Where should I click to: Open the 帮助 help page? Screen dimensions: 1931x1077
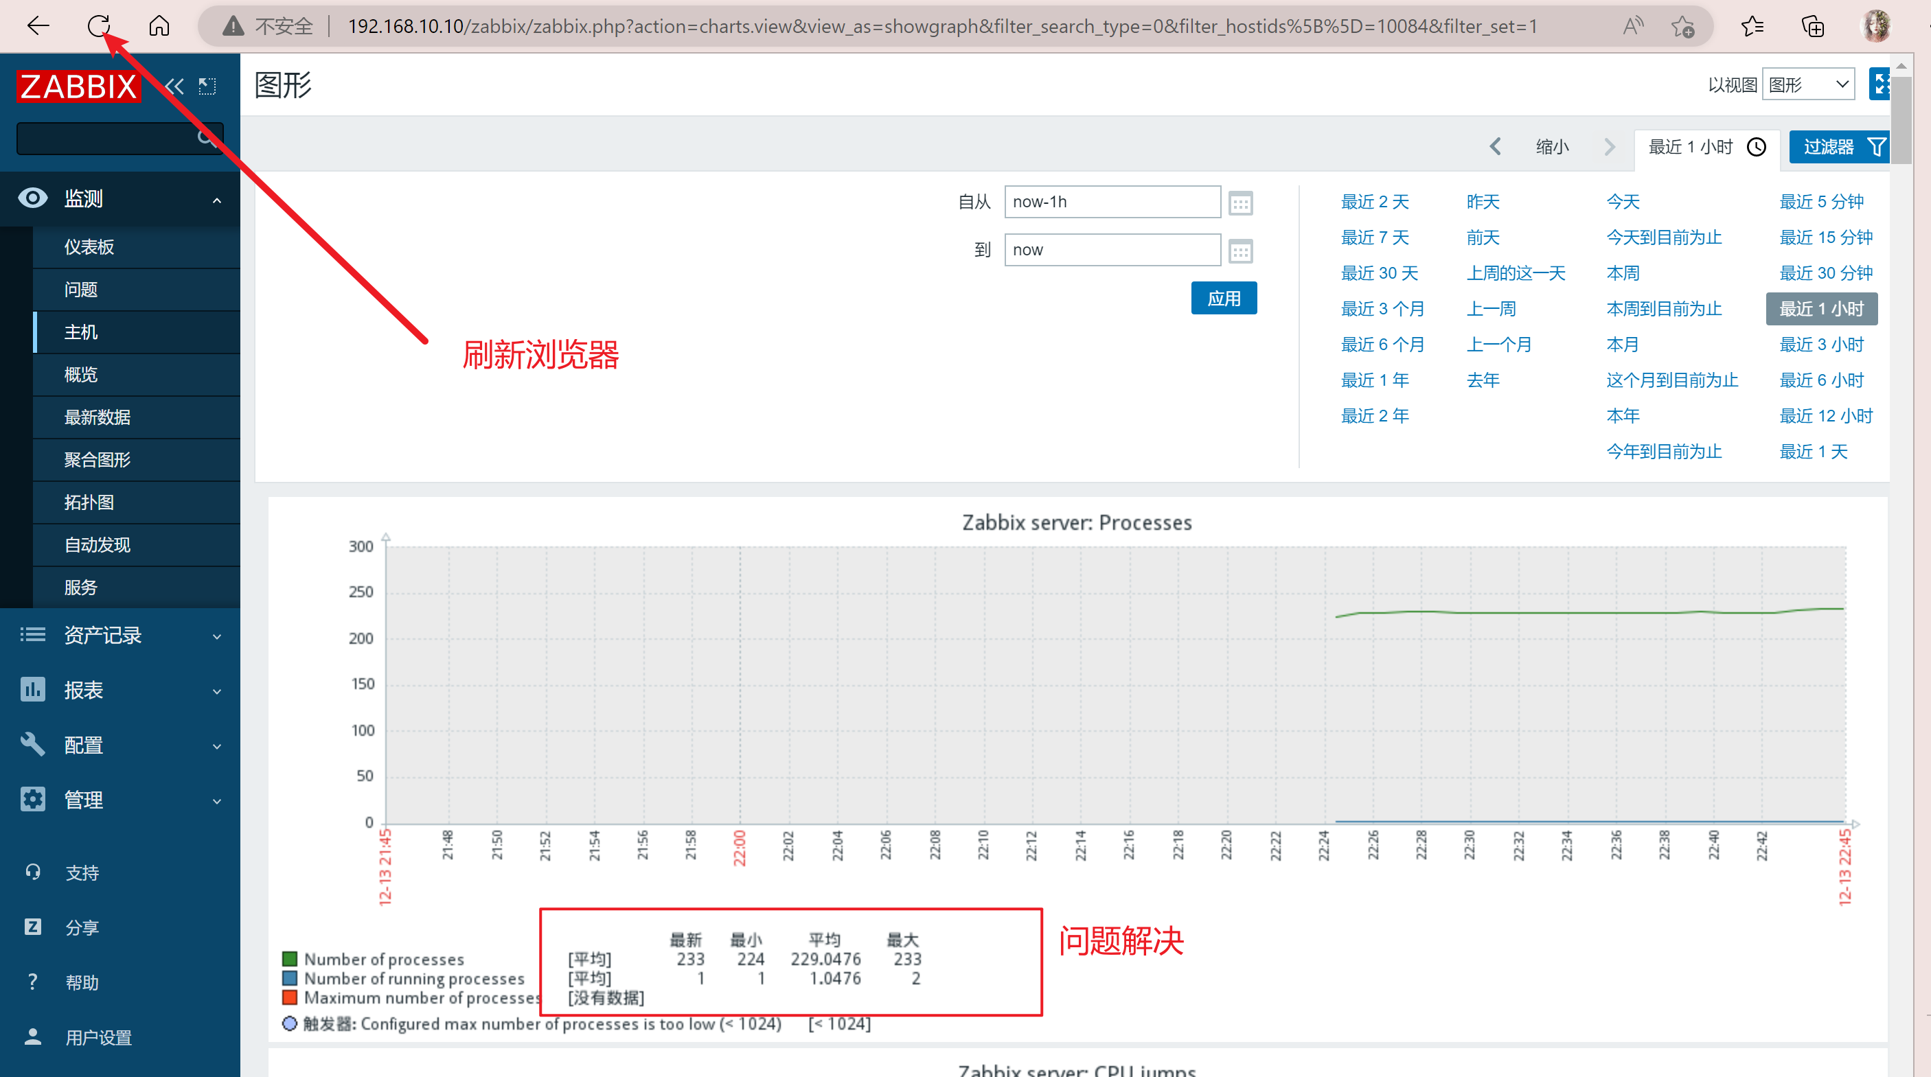82,982
